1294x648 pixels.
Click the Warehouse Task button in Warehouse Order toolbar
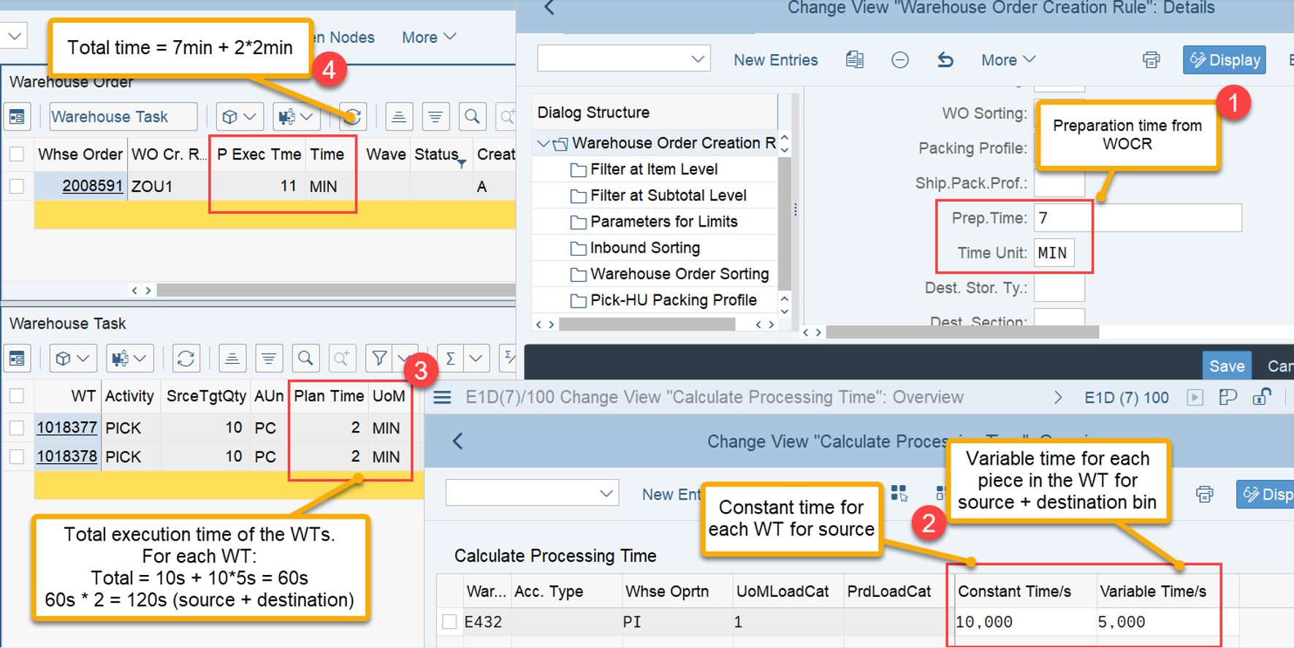(123, 117)
